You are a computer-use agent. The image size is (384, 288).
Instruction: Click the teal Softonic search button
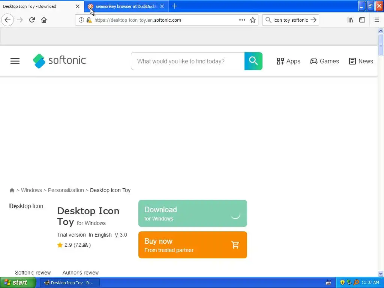point(253,61)
